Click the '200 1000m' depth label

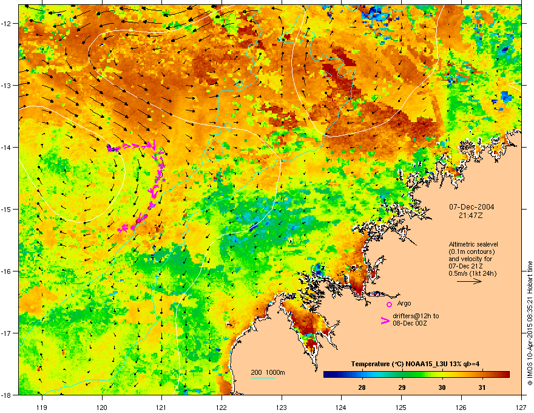268,372
